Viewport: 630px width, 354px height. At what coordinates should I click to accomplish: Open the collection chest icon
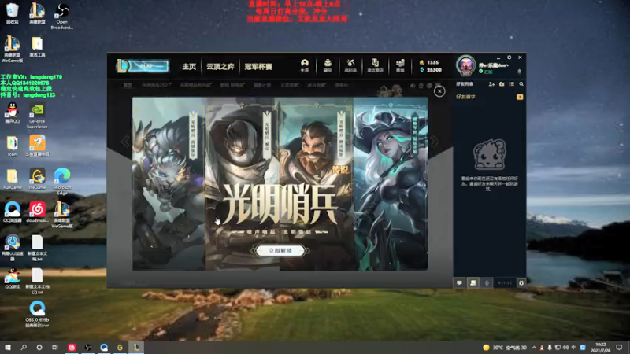[328, 65]
